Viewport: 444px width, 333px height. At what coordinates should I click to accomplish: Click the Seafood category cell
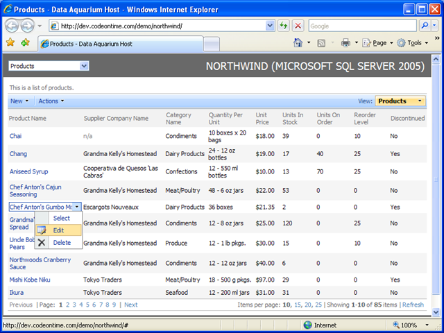click(176, 293)
